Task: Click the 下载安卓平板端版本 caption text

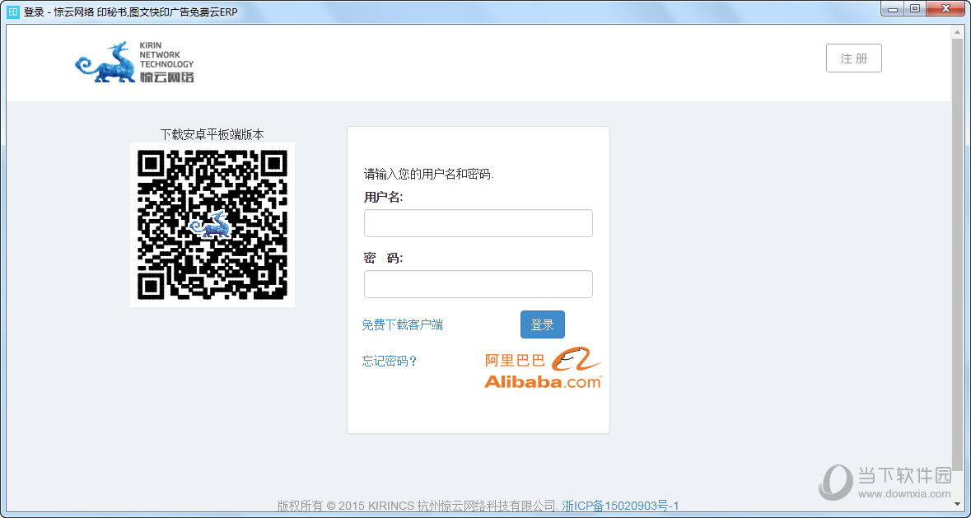Action: click(212, 134)
